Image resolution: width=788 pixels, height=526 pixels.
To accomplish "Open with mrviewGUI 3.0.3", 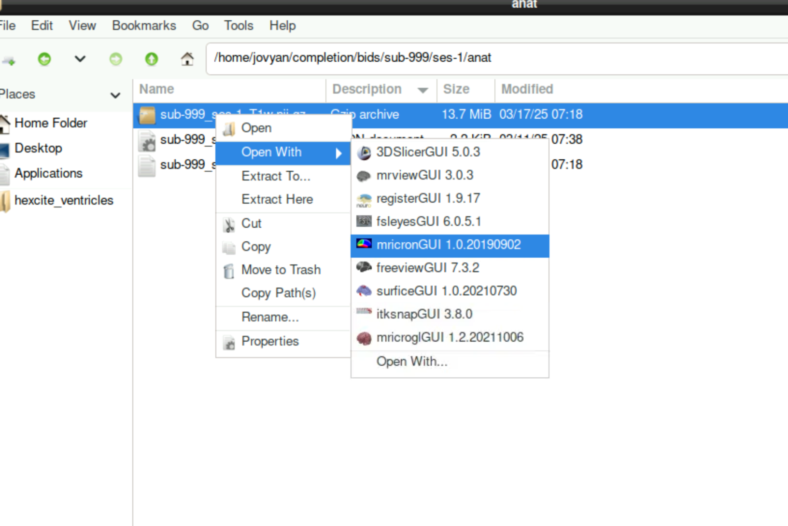I will pos(450,176).
